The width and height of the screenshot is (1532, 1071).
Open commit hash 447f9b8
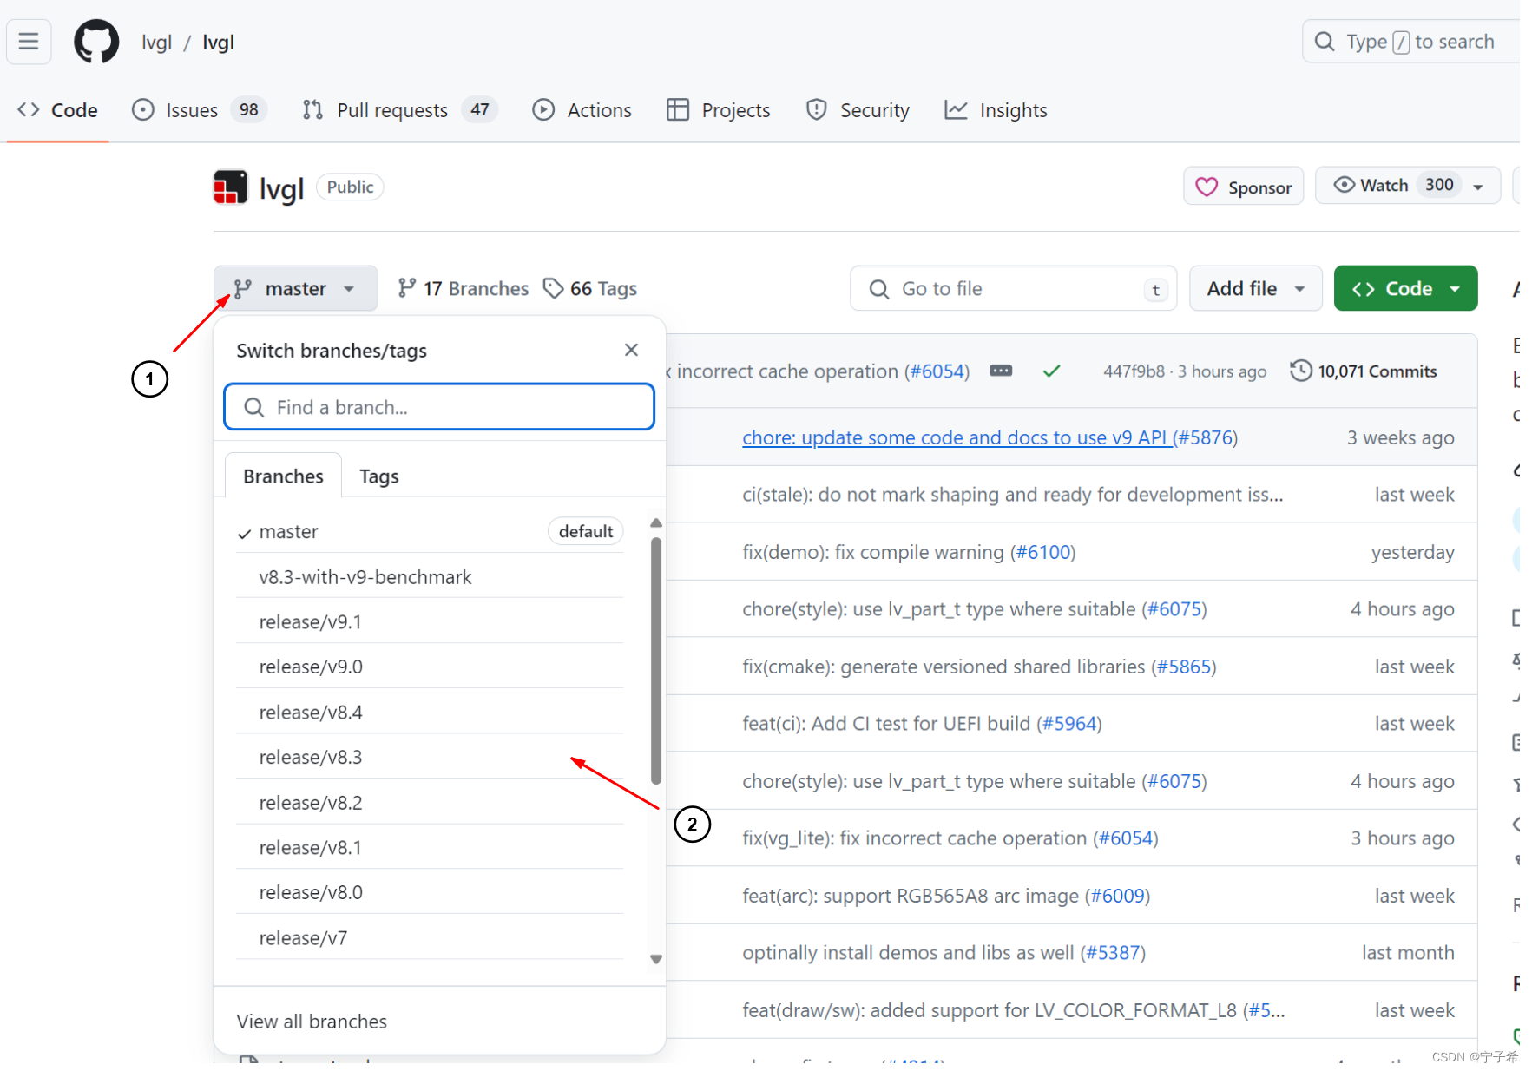click(1134, 371)
